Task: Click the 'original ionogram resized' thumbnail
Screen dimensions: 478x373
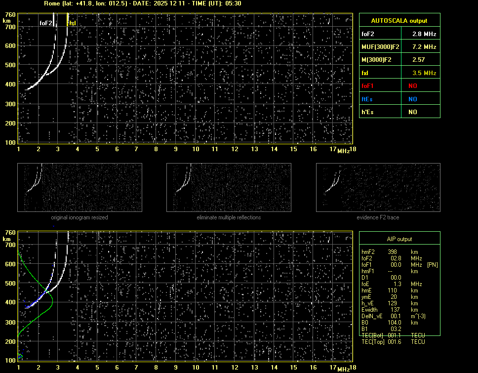Action: click(x=80, y=188)
